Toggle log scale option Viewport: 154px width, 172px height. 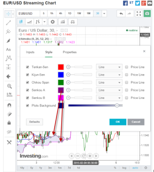click(x=124, y=168)
